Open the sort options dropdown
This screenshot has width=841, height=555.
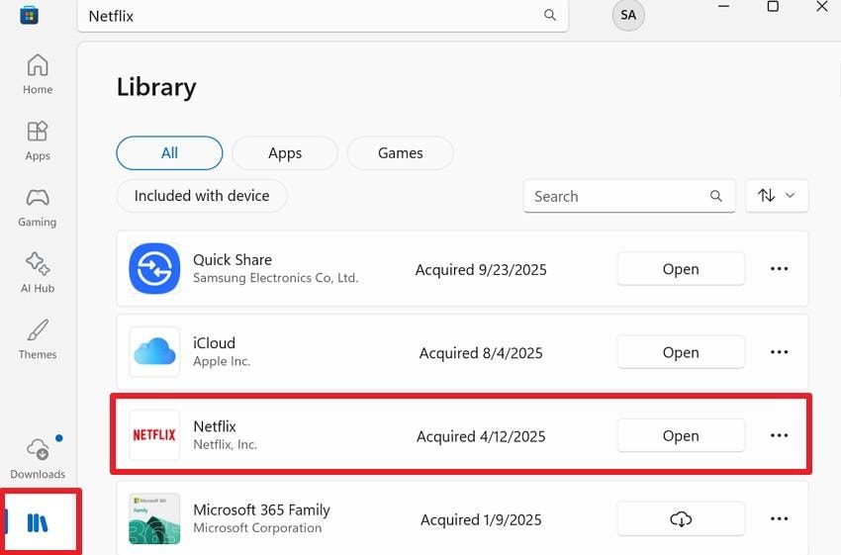777,196
